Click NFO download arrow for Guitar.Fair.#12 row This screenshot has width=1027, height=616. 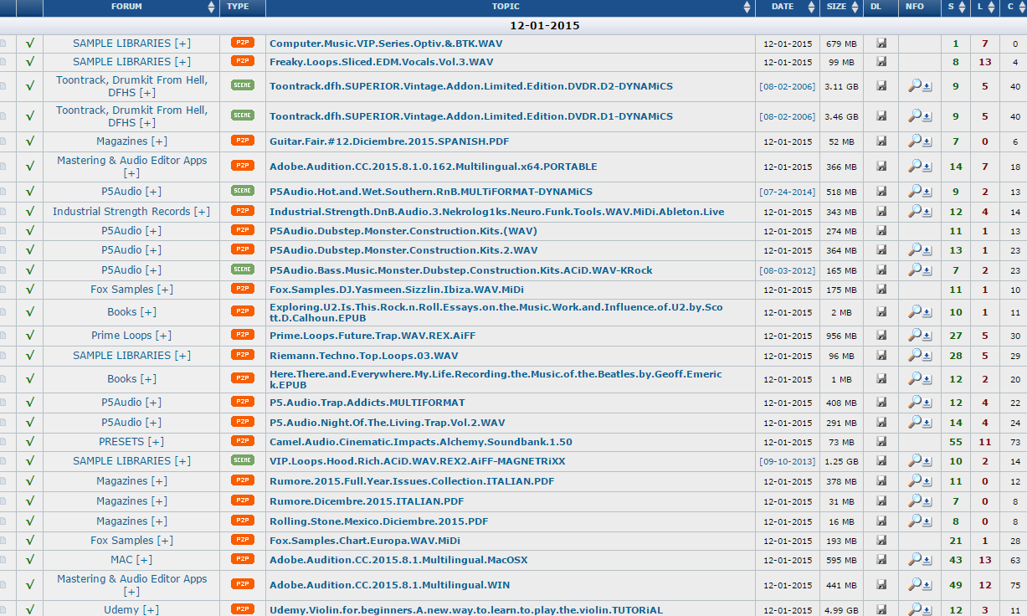tap(927, 143)
